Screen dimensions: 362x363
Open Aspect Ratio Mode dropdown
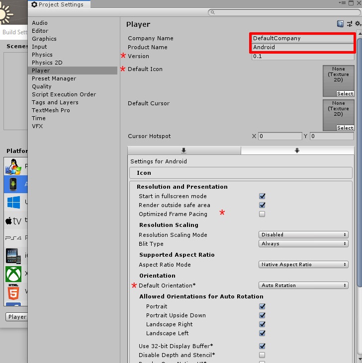click(x=303, y=265)
